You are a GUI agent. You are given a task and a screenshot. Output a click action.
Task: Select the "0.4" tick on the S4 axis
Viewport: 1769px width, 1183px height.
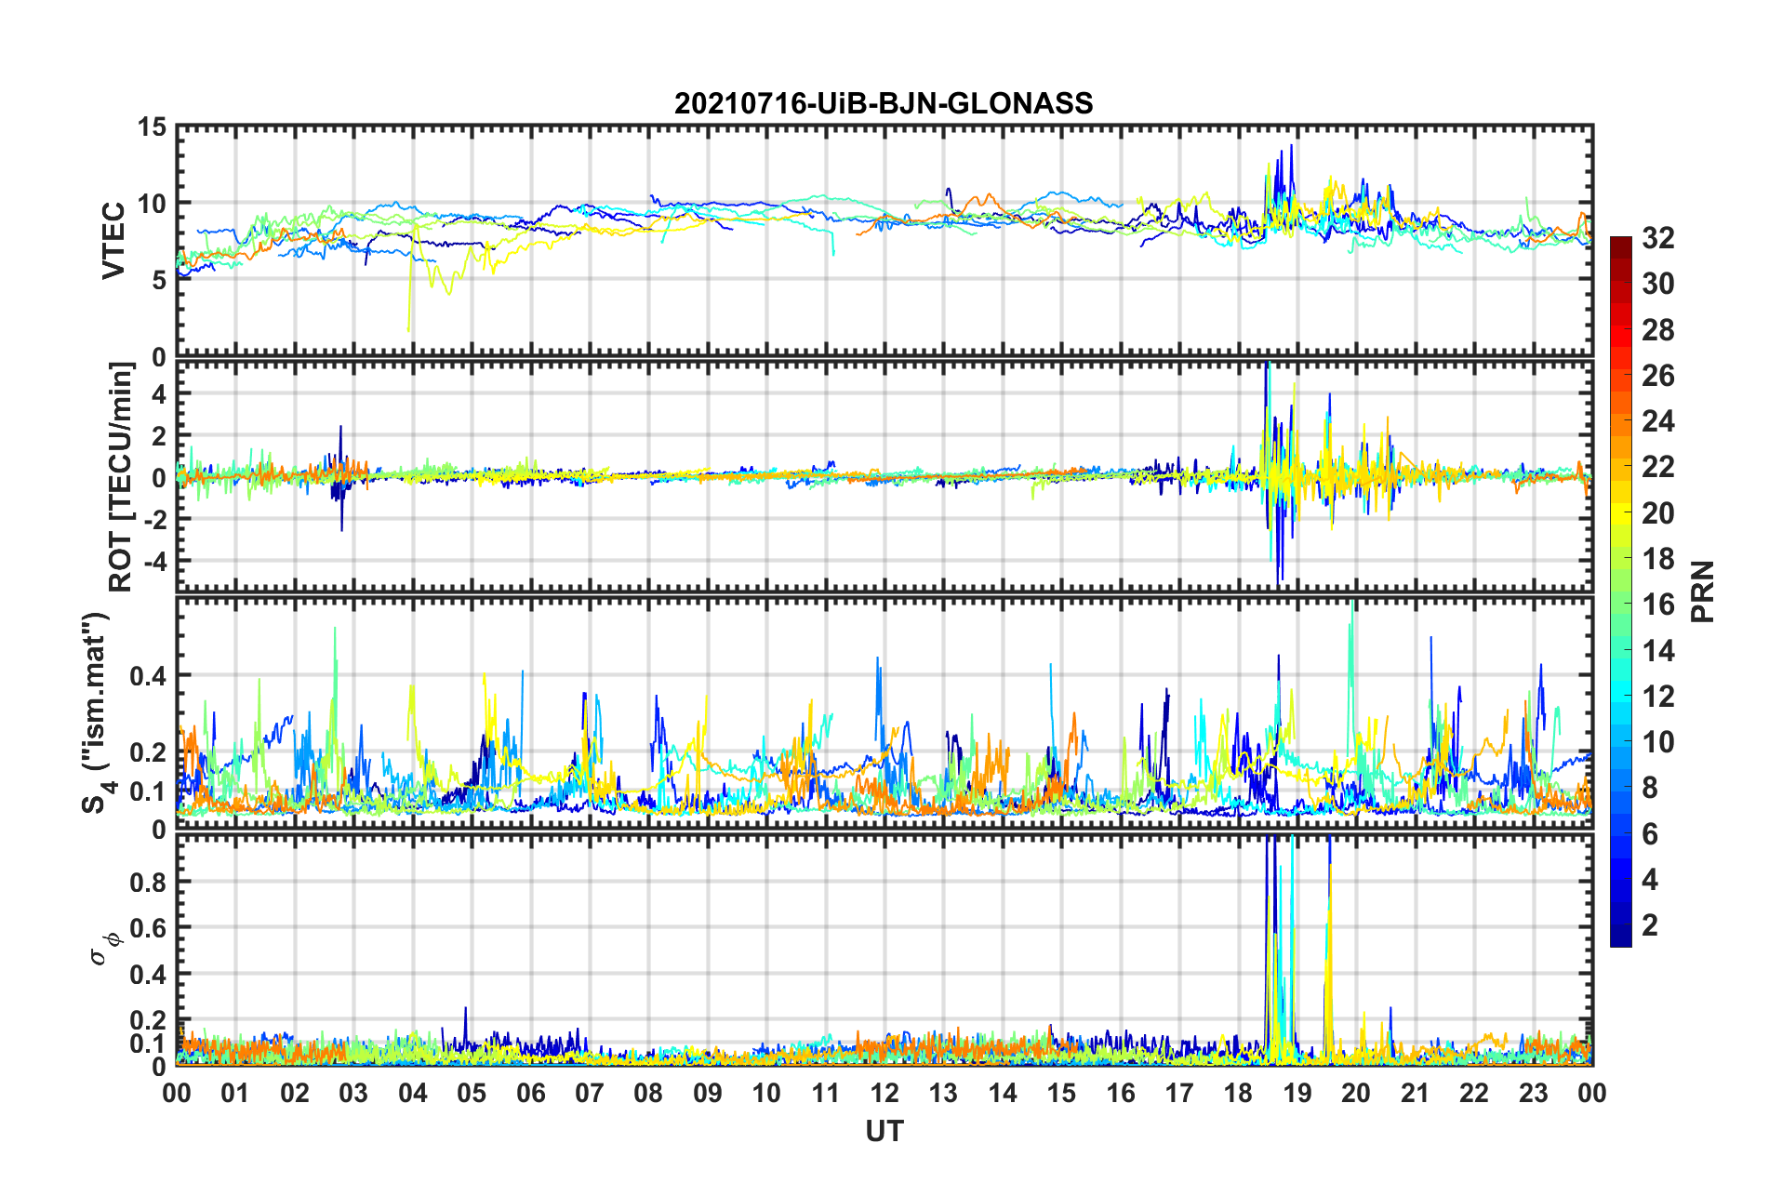(x=149, y=676)
